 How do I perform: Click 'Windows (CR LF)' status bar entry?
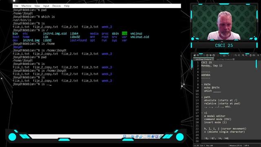click(236, 146)
